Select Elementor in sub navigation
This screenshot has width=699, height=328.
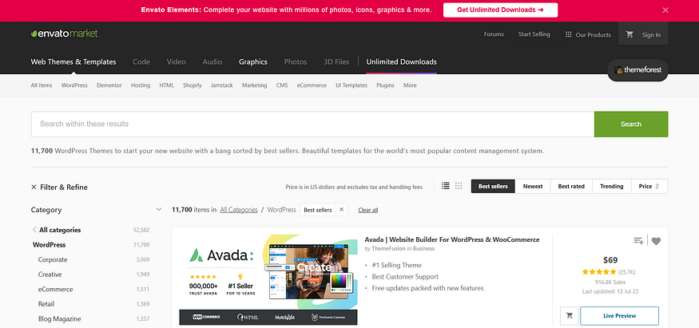[109, 85]
